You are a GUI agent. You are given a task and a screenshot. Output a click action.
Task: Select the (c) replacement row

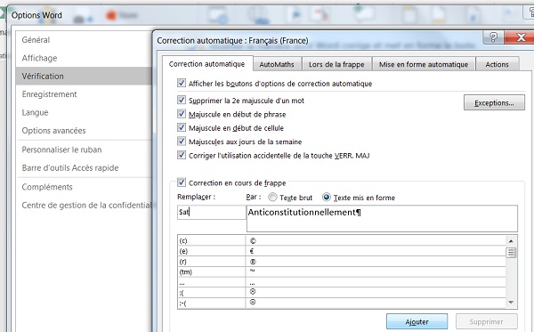(342, 240)
